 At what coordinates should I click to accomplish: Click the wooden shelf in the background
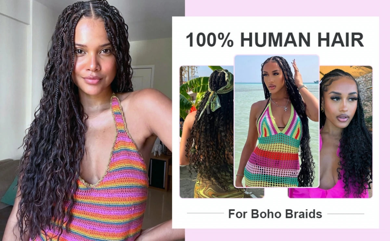[160, 172]
